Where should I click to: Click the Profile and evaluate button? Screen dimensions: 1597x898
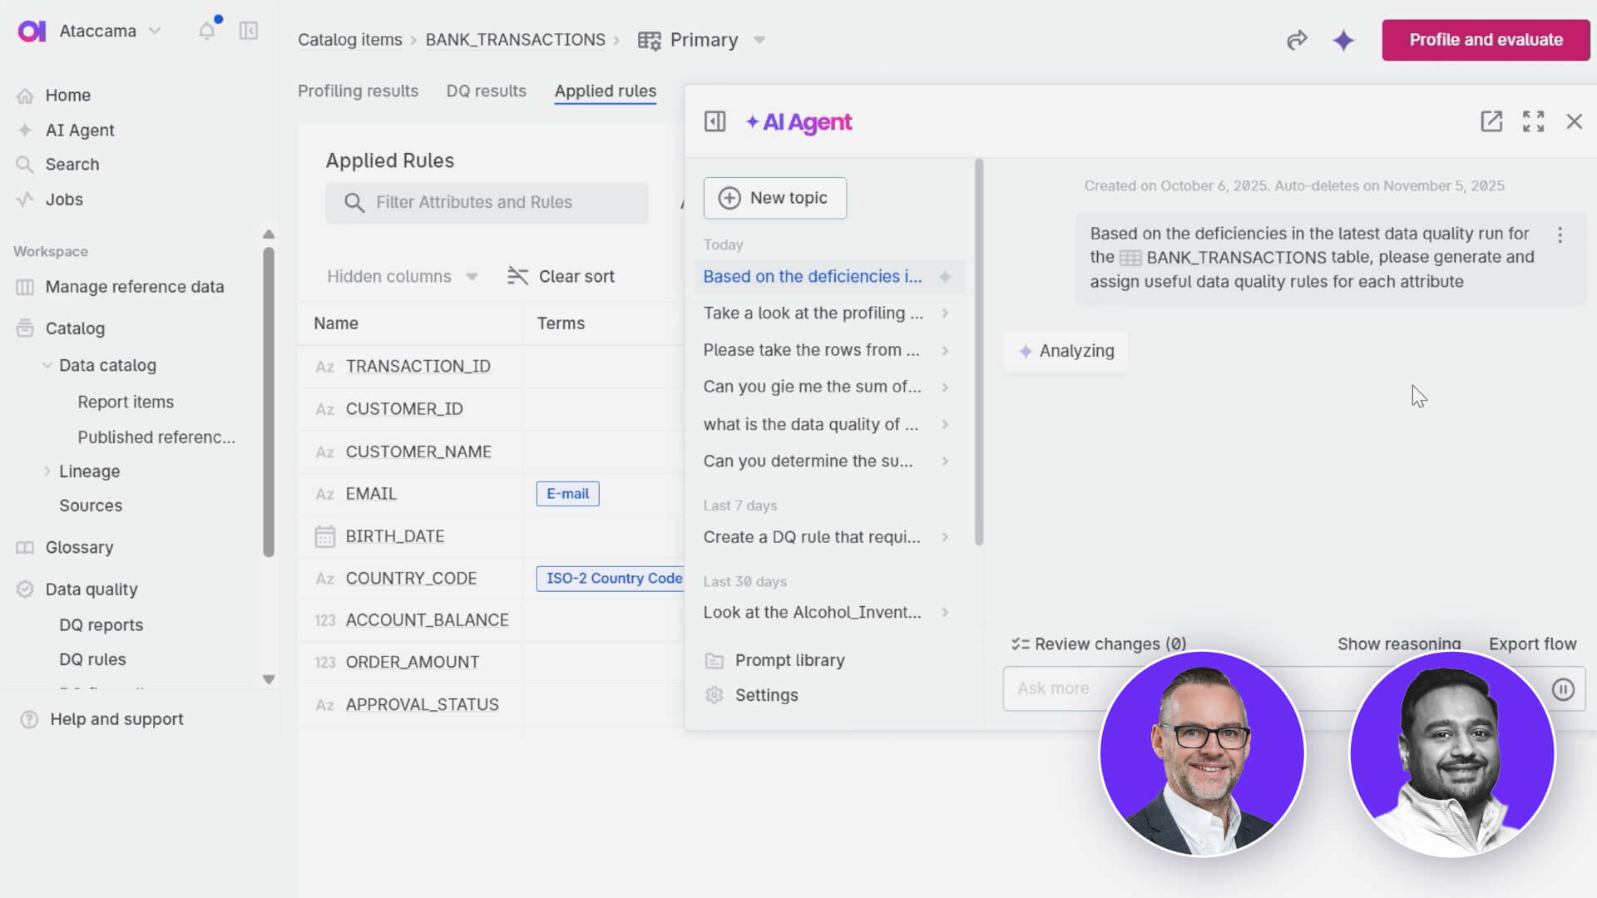(x=1486, y=40)
